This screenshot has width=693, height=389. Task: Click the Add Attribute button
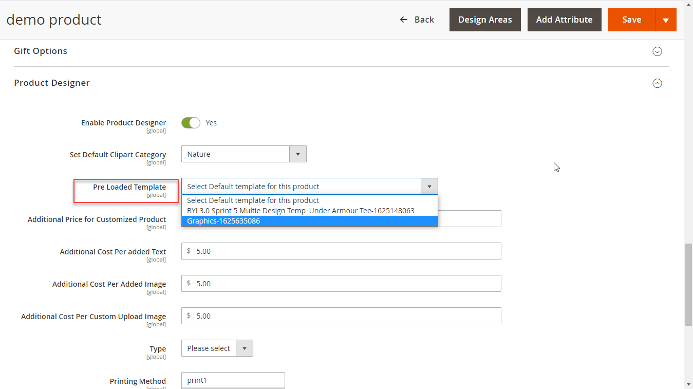point(564,20)
